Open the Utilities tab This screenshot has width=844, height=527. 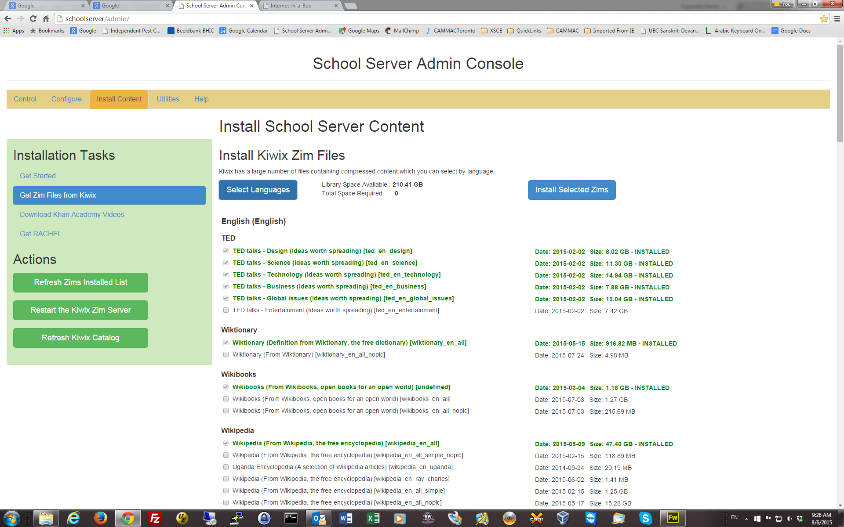click(x=168, y=99)
